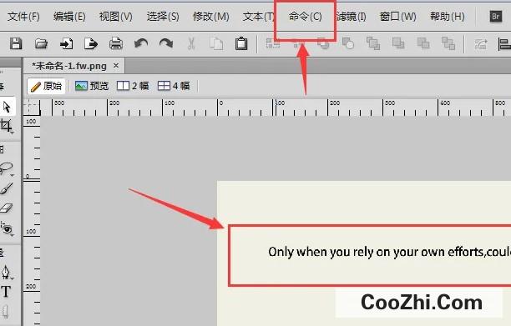Launch Bridge with the Br button
This screenshot has width=511, height=326.
click(496, 17)
